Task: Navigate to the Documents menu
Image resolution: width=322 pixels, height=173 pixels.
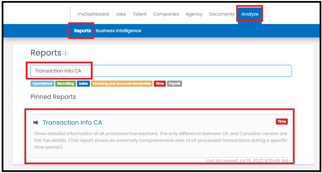Action: pyautogui.click(x=222, y=14)
